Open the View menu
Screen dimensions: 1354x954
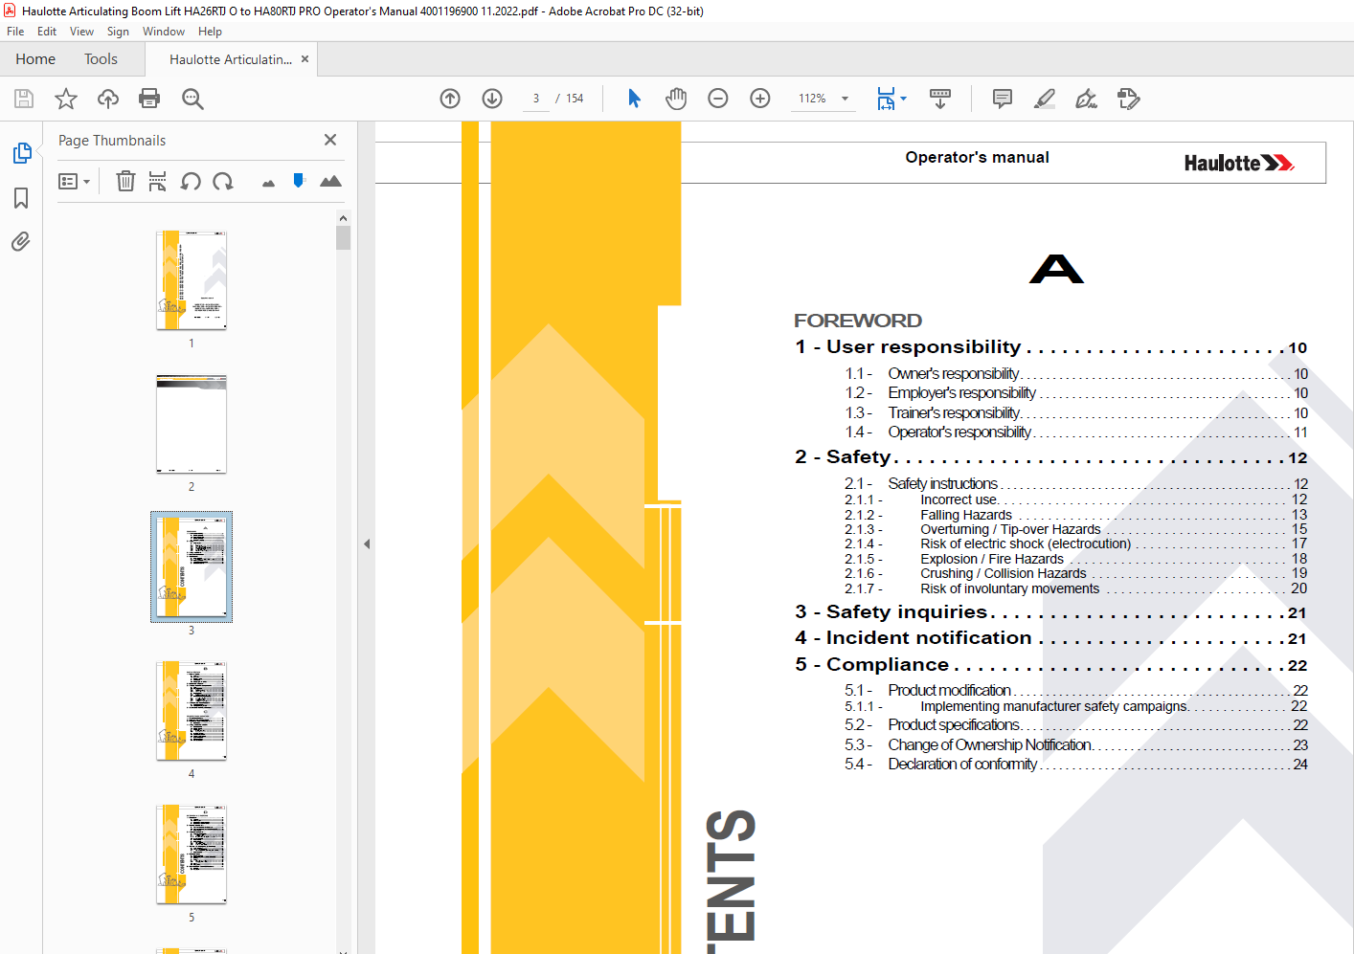tap(81, 32)
